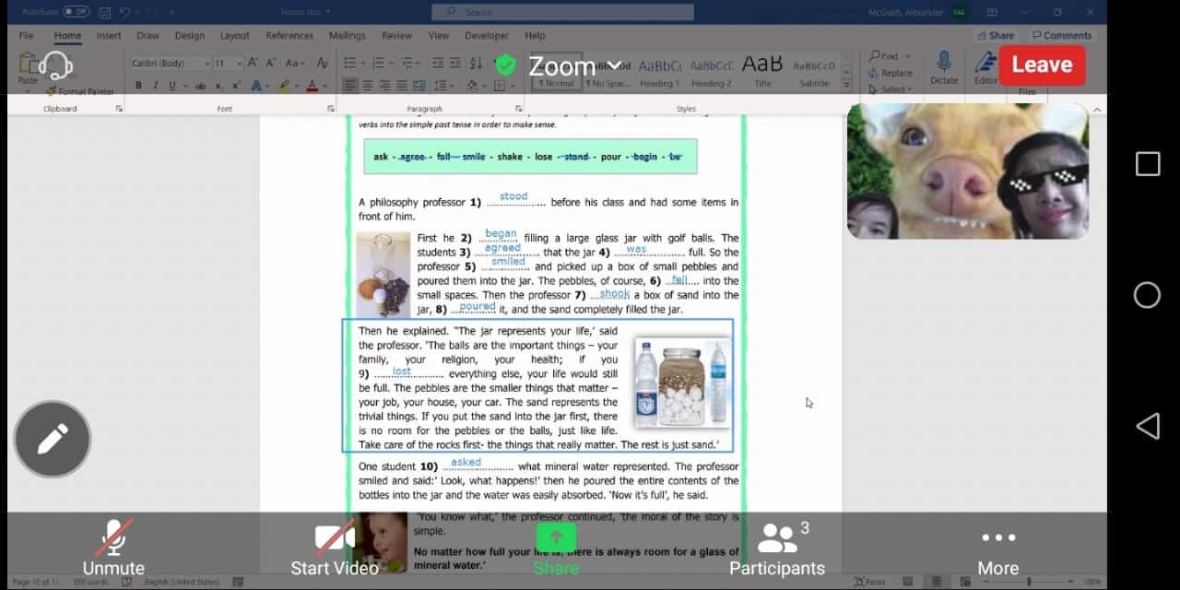Toggle Subscript formatting
This screenshot has width=1180, height=590.
pos(219,85)
